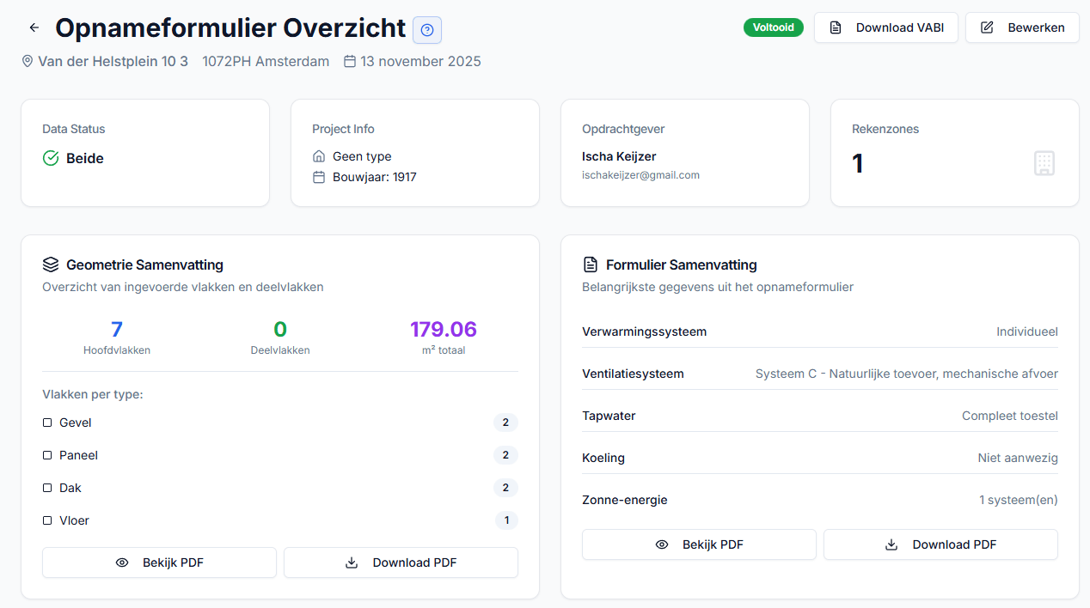Click the eye icon on Bekijk PDF

tap(122, 562)
